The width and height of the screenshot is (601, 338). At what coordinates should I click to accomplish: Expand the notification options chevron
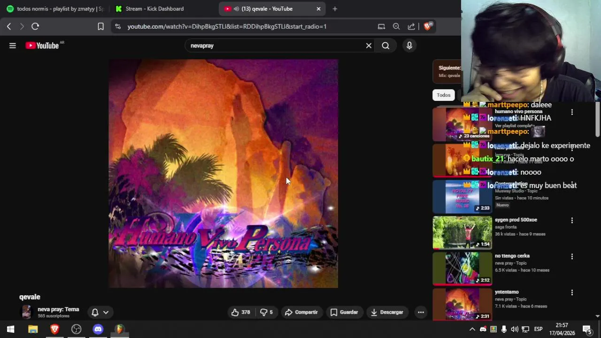(x=106, y=312)
